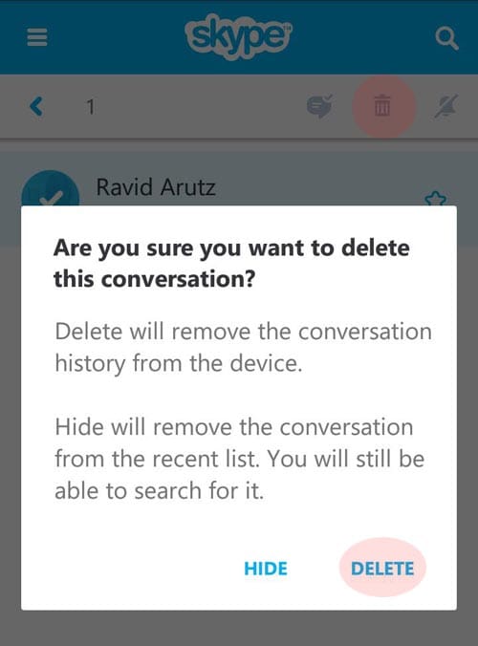Choose HIDE in the confirmation dialog
The image size is (478, 646).
266,569
